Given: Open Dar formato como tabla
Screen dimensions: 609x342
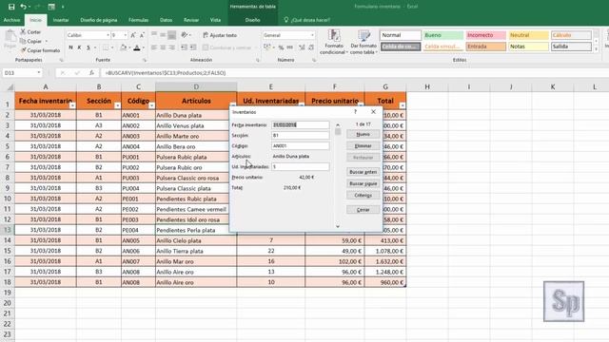Looking at the screenshot, I should point(363,42).
